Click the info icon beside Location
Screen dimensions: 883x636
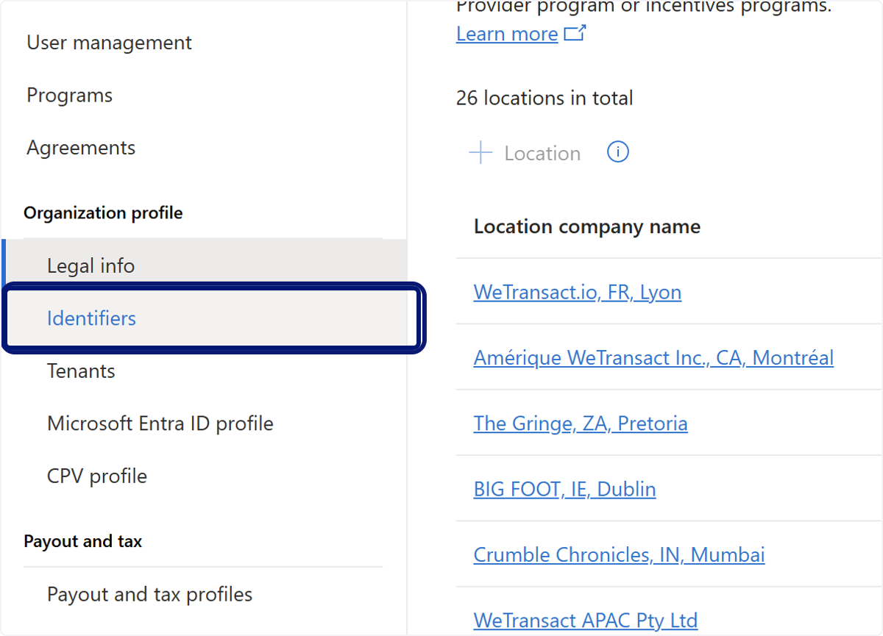tap(618, 152)
